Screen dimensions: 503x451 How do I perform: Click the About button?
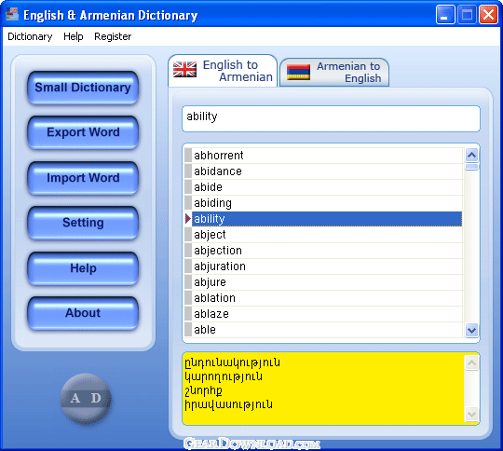pyautogui.click(x=83, y=313)
